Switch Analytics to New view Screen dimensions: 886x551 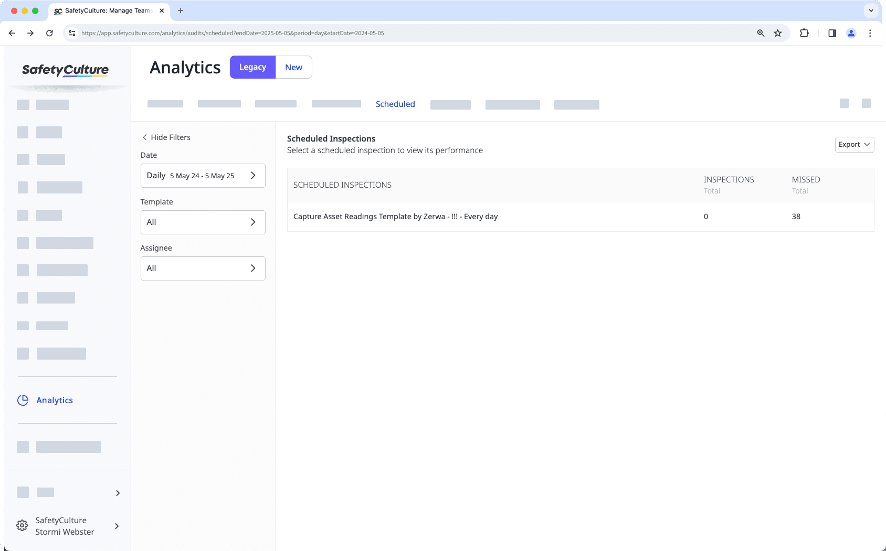[294, 67]
